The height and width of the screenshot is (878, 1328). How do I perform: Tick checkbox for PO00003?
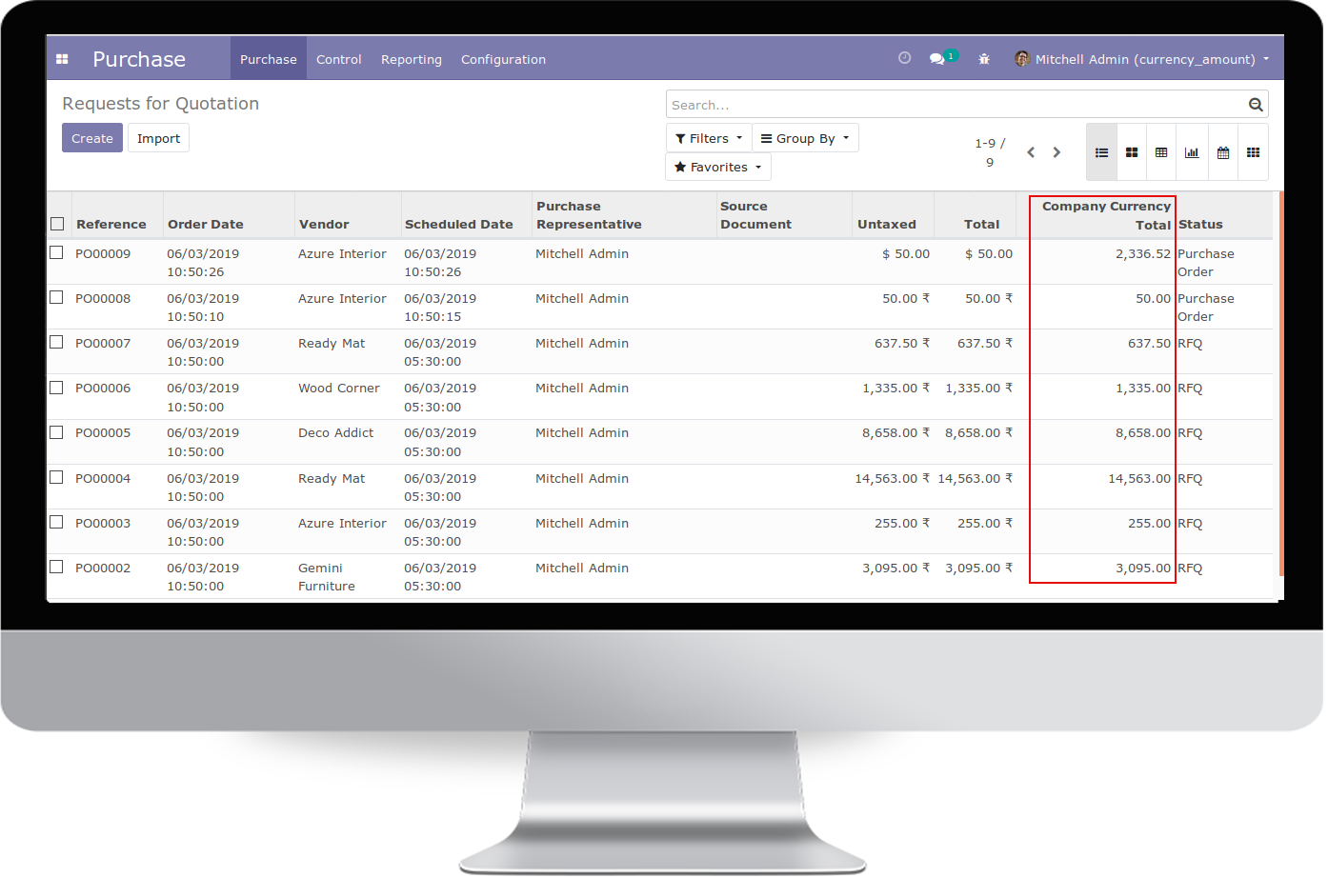[56, 522]
